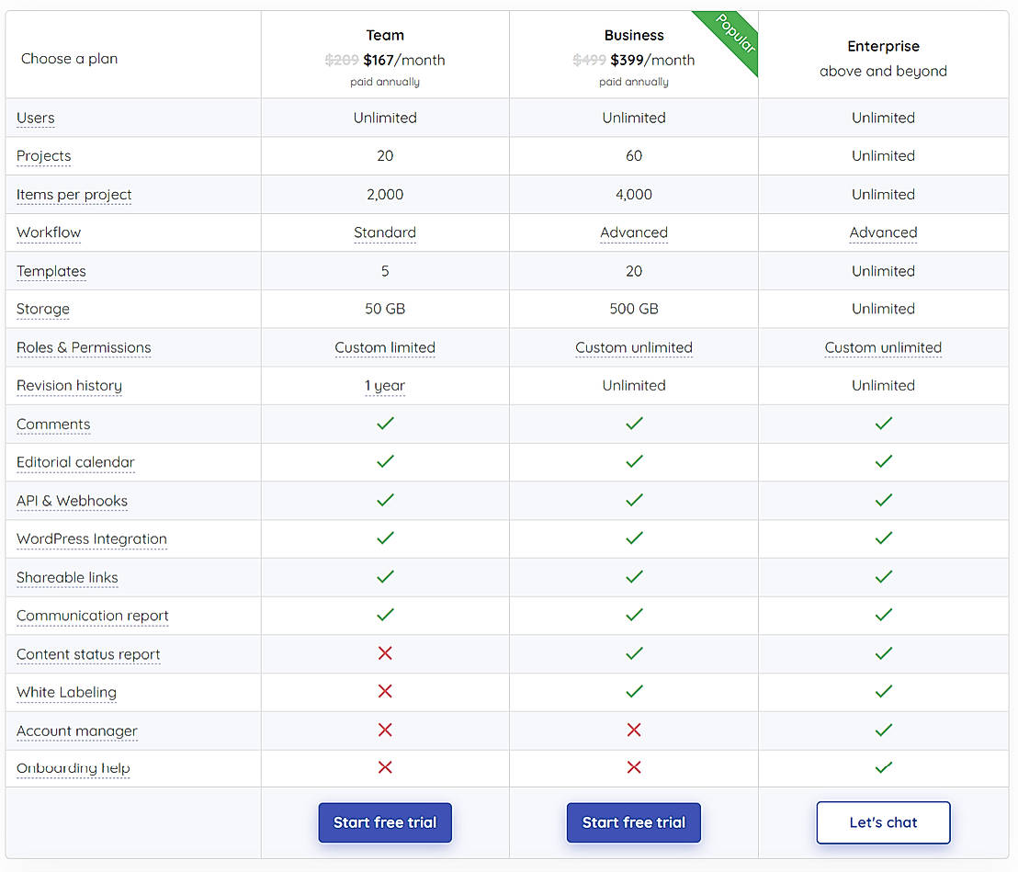Click the Advanced workflow value under Business
The width and height of the screenshot is (1018, 872).
point(634,232)
